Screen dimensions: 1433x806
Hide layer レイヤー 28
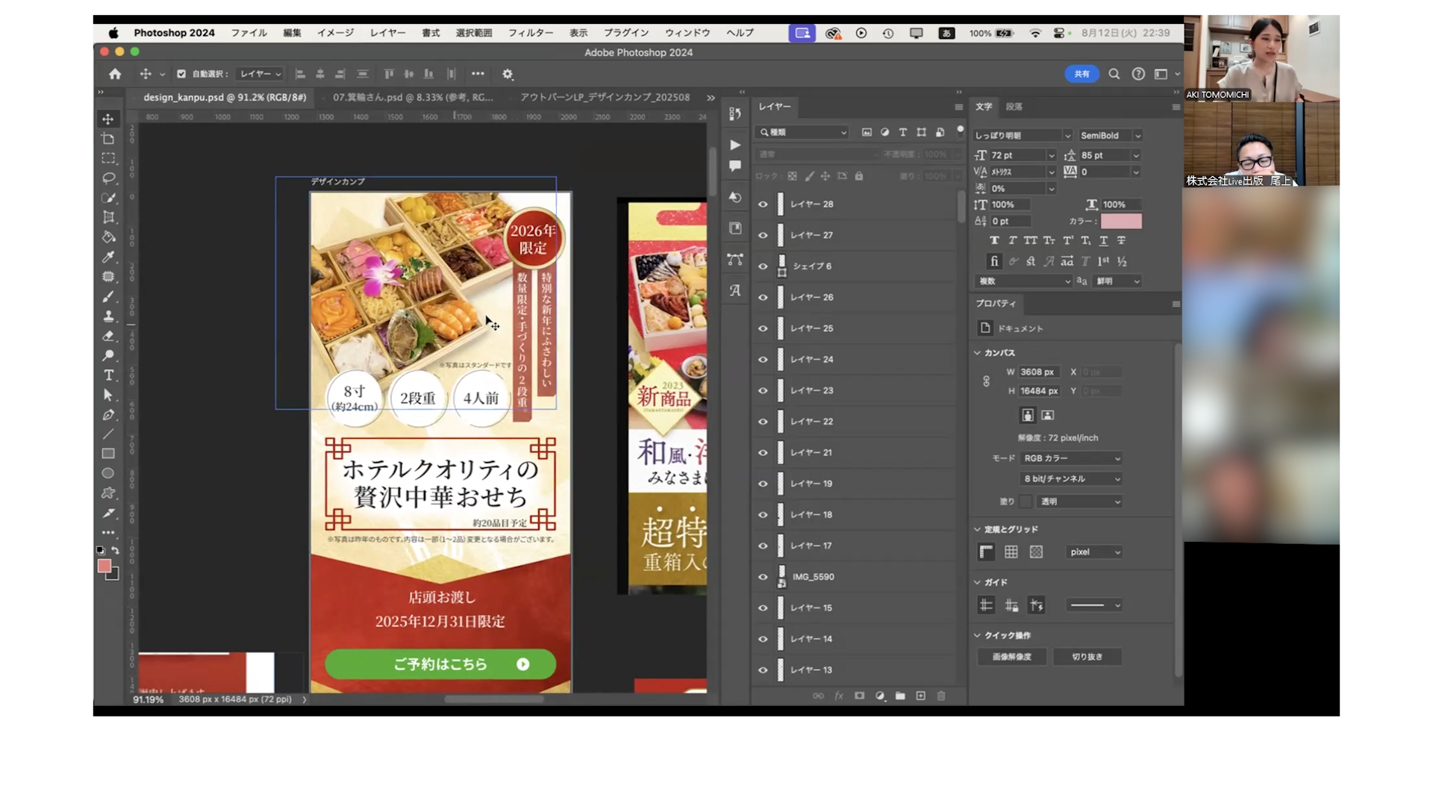pos(763,204)
